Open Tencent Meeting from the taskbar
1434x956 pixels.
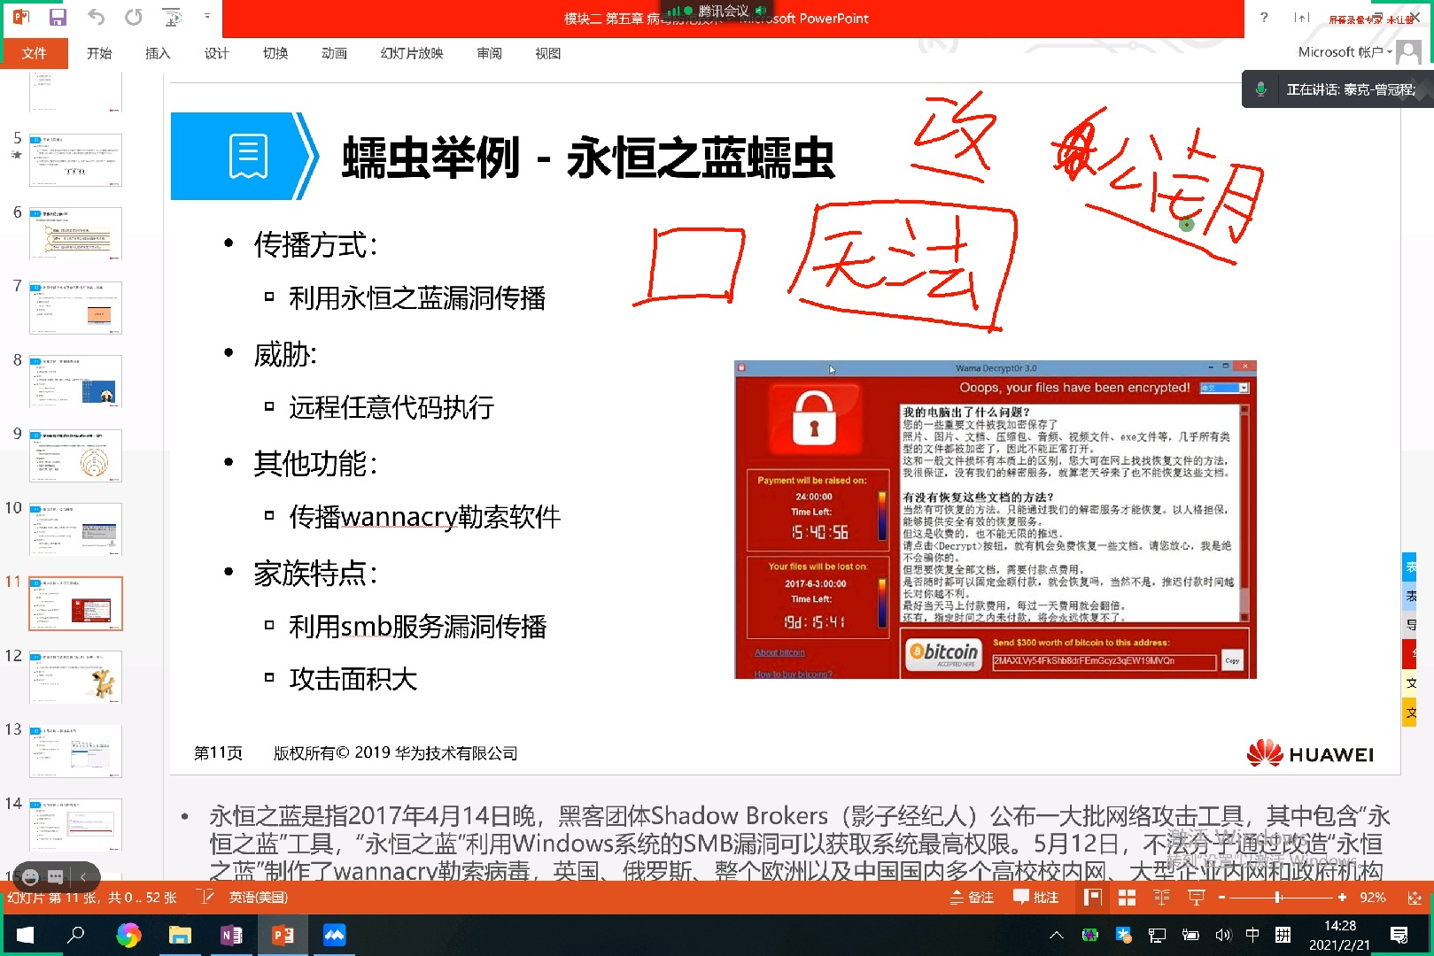tap(334, 935)
